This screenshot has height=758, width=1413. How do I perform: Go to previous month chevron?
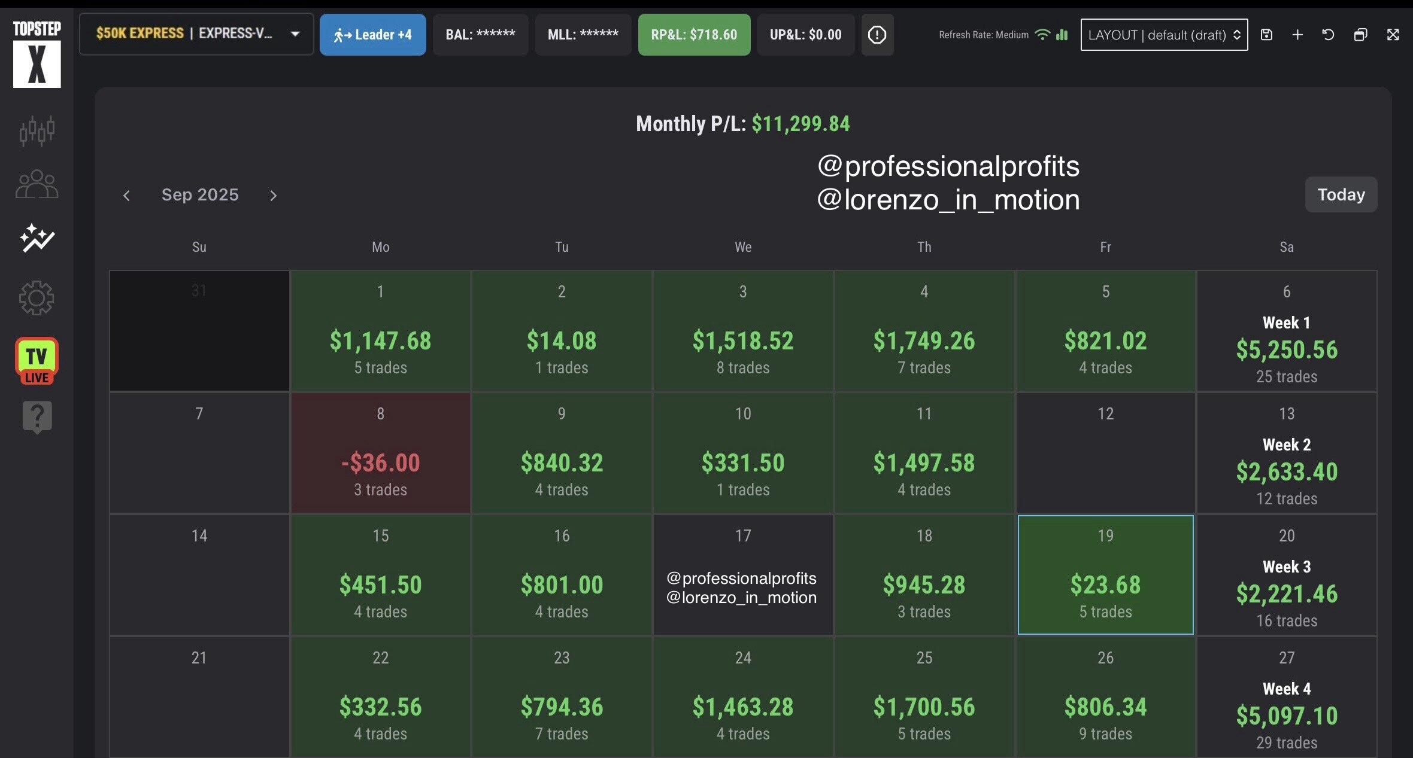click(x=126, y=196)
